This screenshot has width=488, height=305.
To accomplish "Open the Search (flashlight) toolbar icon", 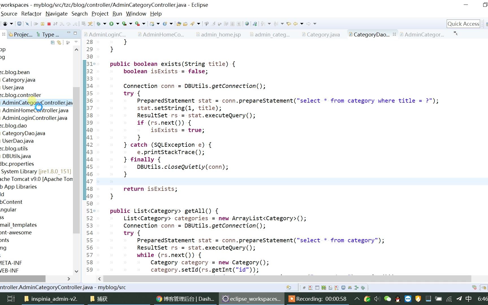I will coord(193,24).
